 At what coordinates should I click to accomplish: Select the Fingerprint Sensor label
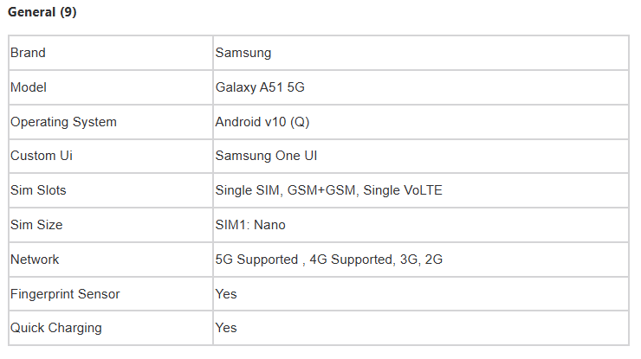[65, 294]
